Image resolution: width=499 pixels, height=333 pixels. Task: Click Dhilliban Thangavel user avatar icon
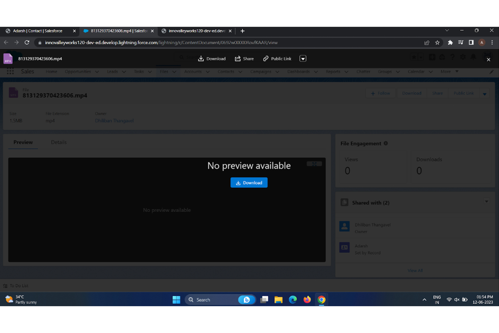[344, 226]
